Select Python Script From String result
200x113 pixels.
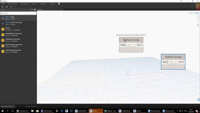(18, 24)
